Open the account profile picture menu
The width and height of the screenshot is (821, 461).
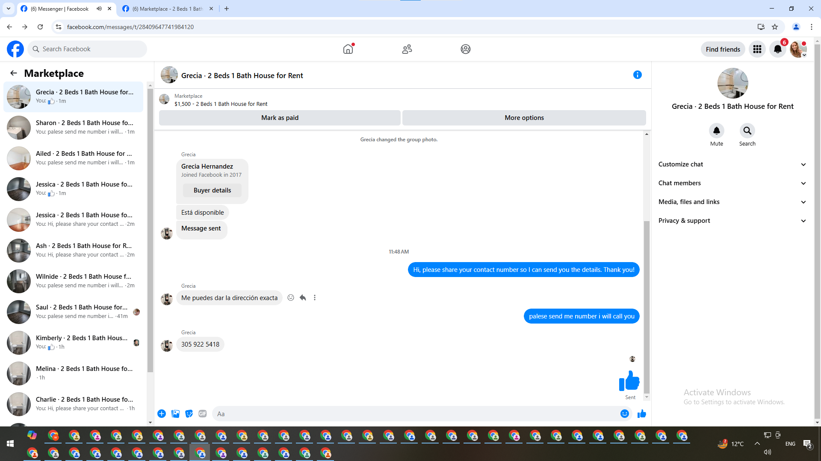click(x=798, y=49)
